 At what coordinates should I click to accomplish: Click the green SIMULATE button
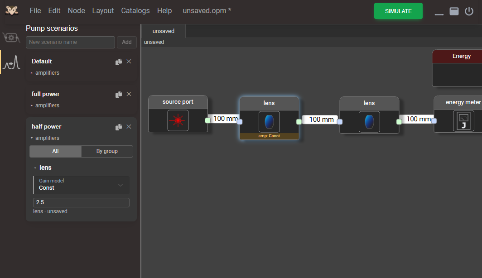[398, 11]
